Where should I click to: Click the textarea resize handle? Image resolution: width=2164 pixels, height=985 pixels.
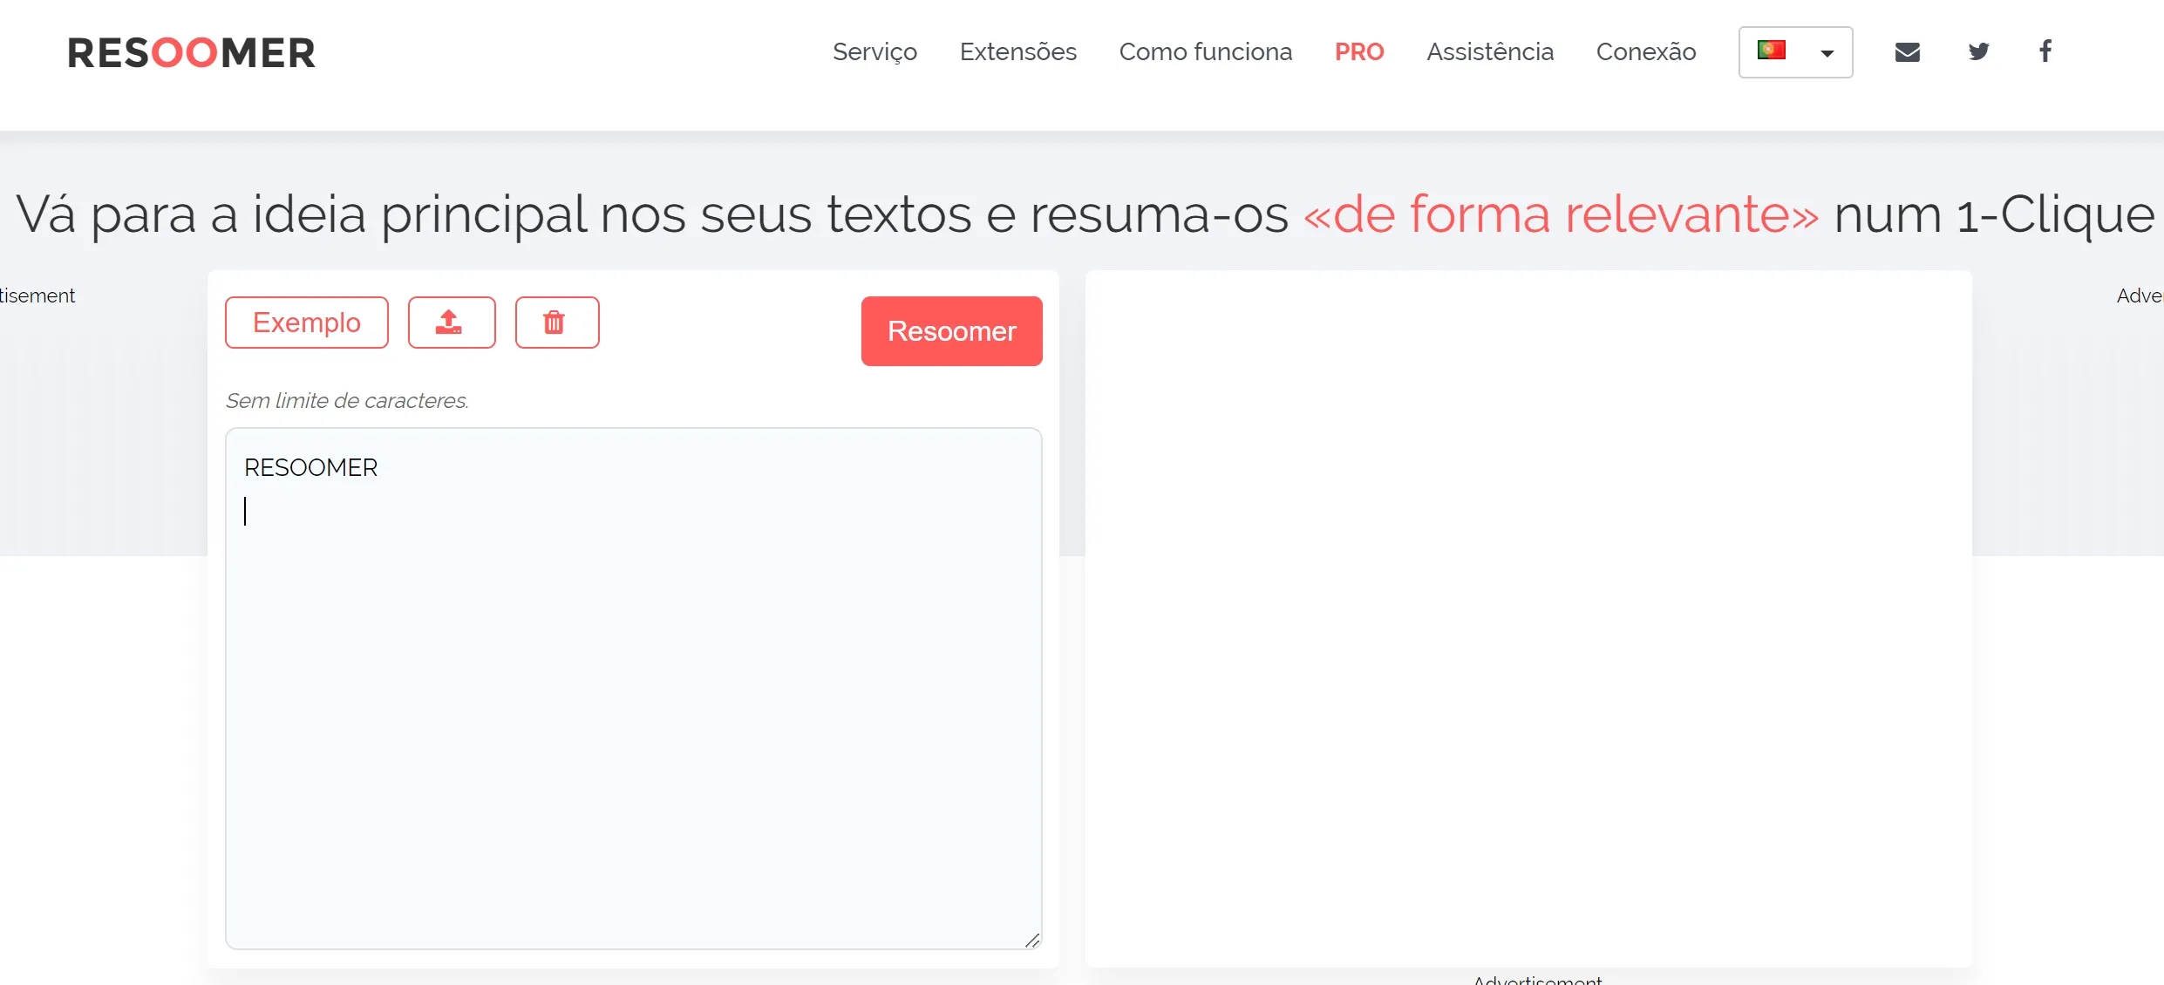(x=1033, y=940)
